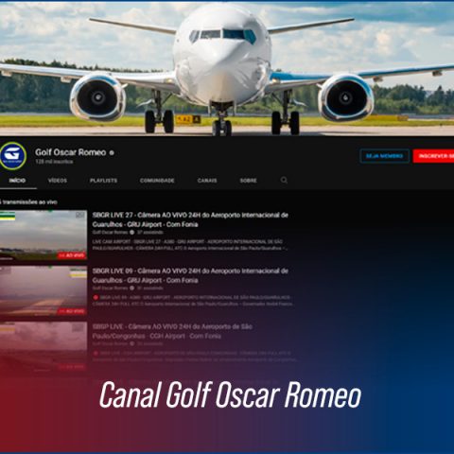The height and width of the screenshot is (454, 454).
Task: Click the red live dot under SBSP LIVE
Action: click(x=96, y=353)
